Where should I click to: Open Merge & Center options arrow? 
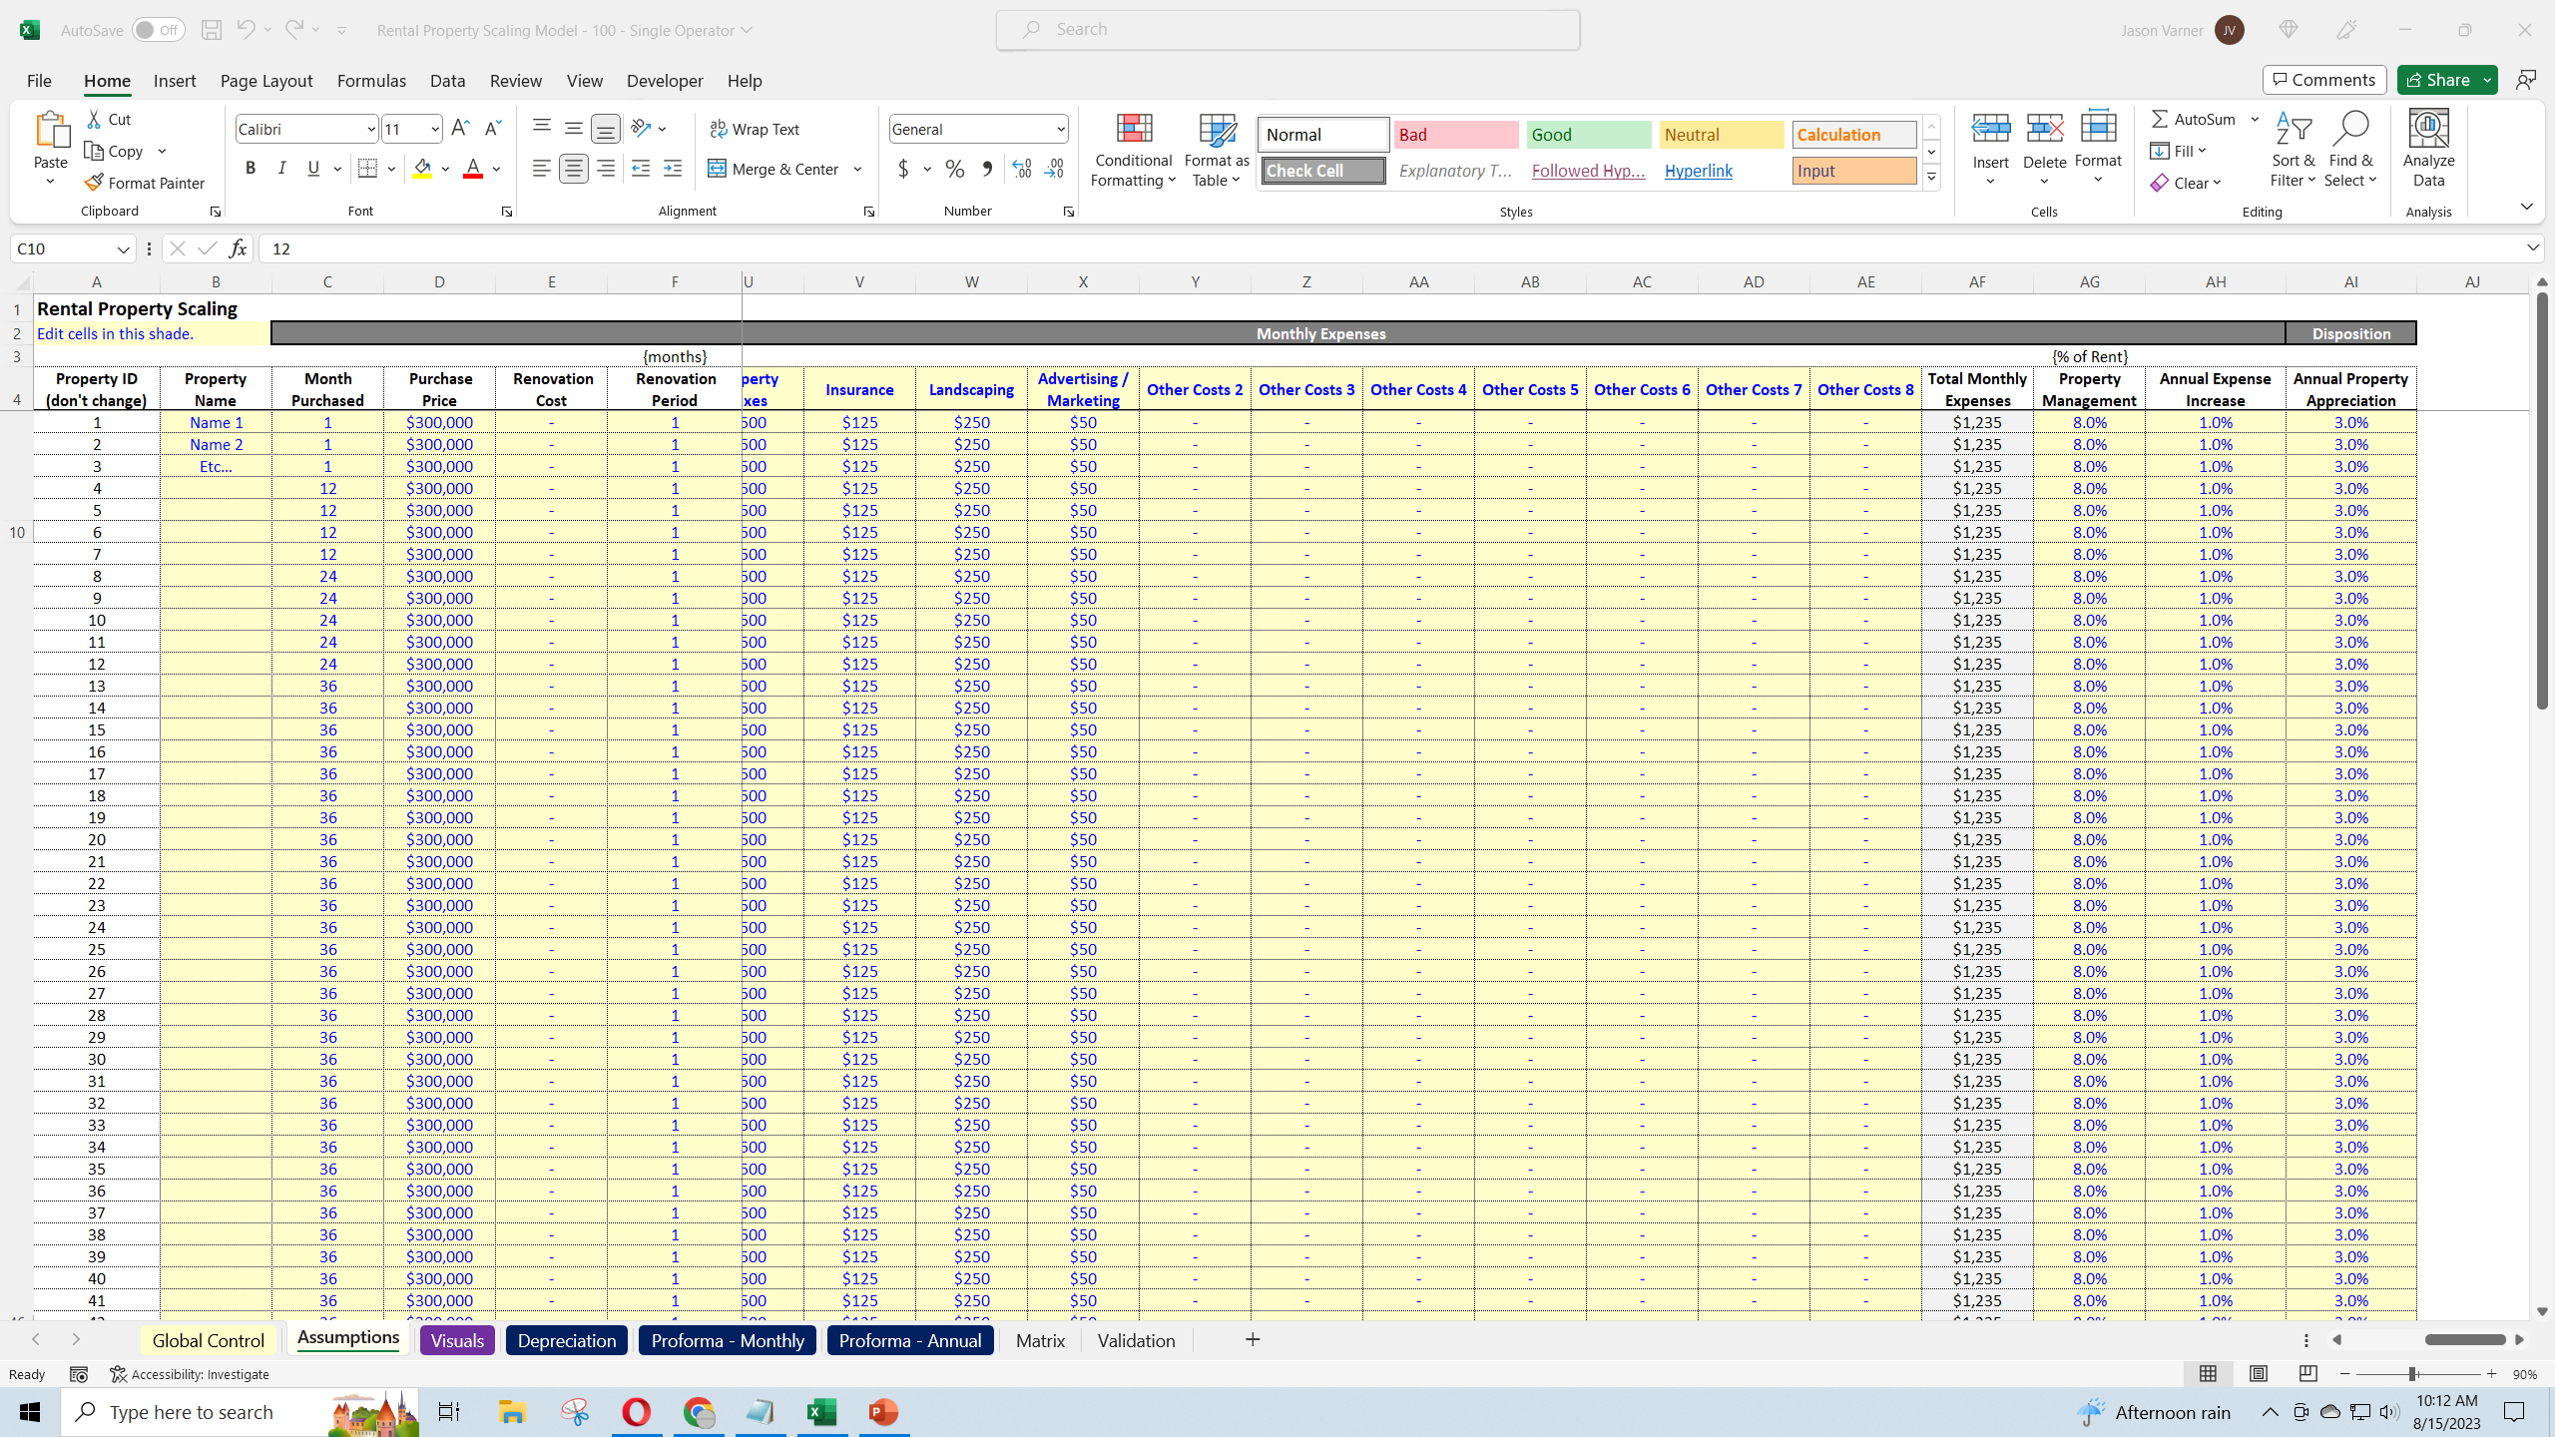857,169
